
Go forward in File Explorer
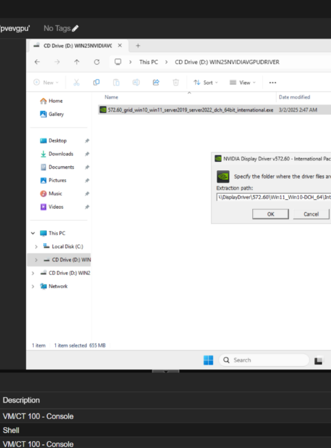coord(57,62)
